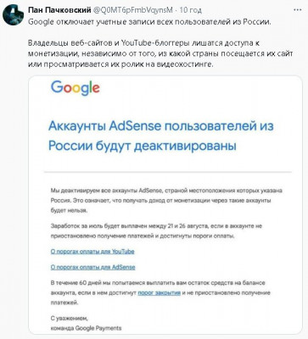Click headline Аккаунты AdSense пользователей из России
The image size is (308, 339).
point(161,136)
